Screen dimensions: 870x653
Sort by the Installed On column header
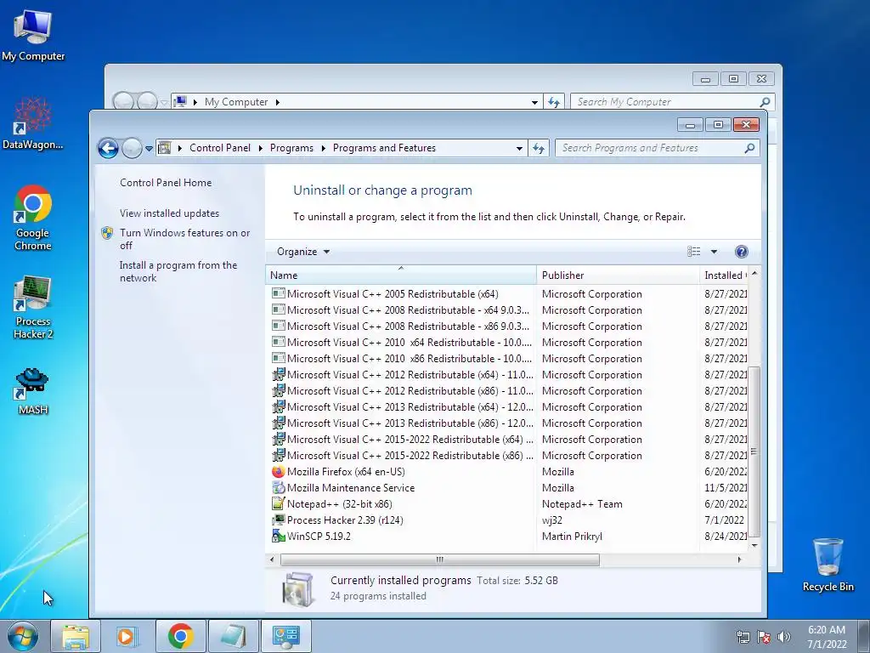(x=724, y=275)
